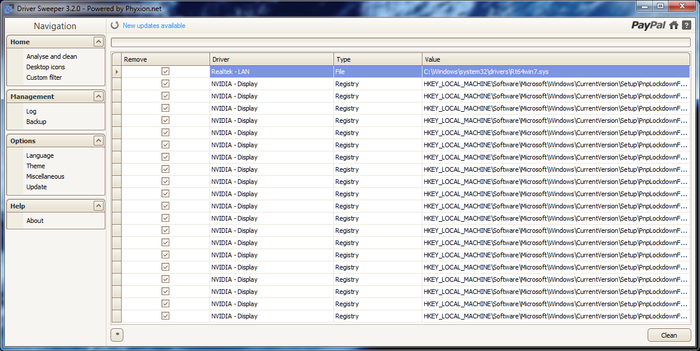Sort by the Type column header
The image size is (700, 351).
(378, 59)
